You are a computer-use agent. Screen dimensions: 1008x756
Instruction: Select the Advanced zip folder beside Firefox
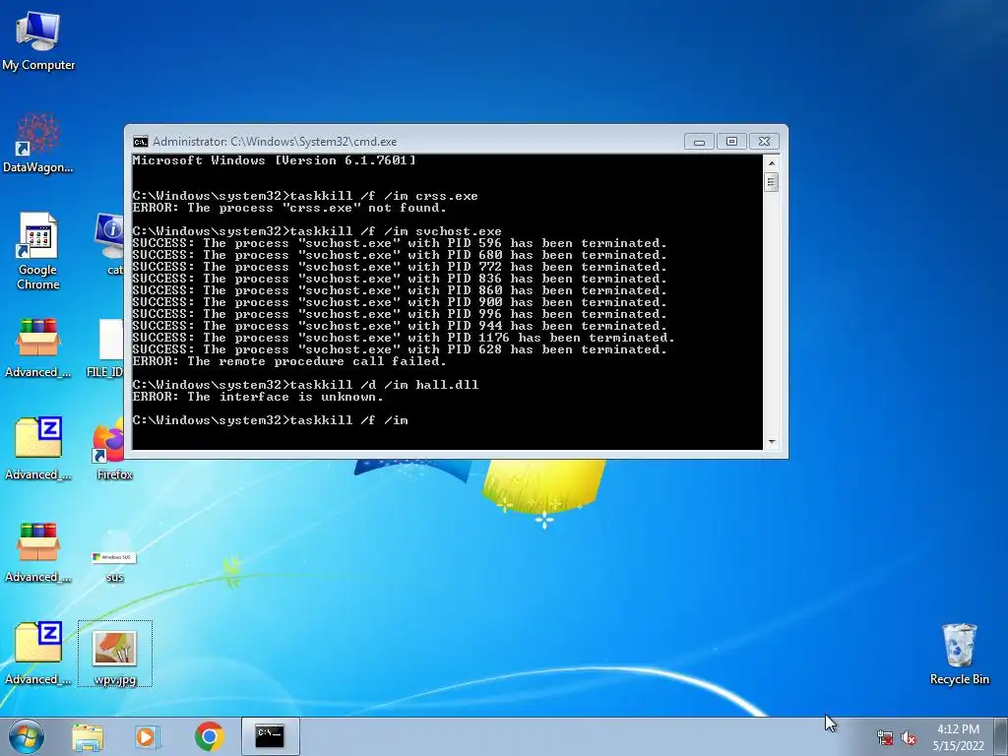tap(38, 449)
